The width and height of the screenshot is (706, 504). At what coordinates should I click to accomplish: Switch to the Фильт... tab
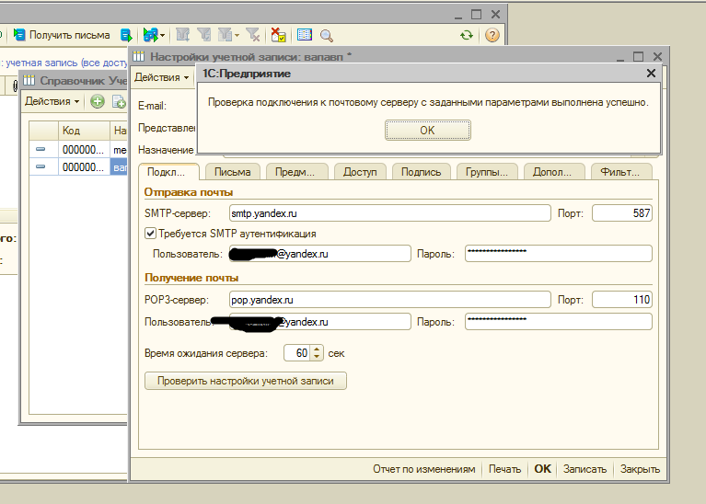point(621,172)
